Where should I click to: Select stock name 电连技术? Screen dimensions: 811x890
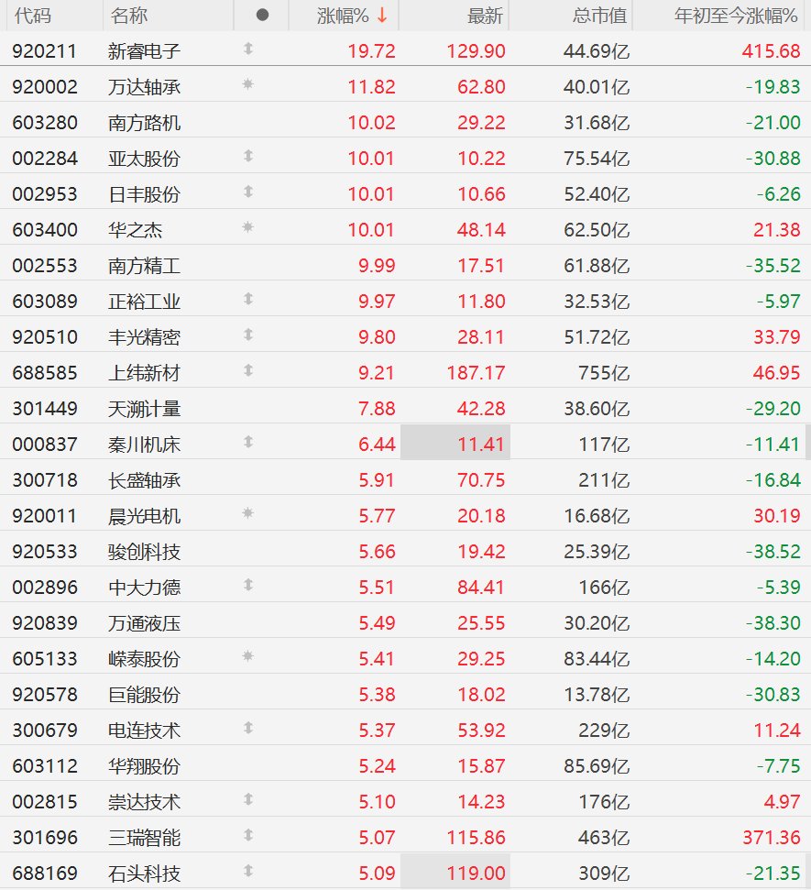coord(144,731)
